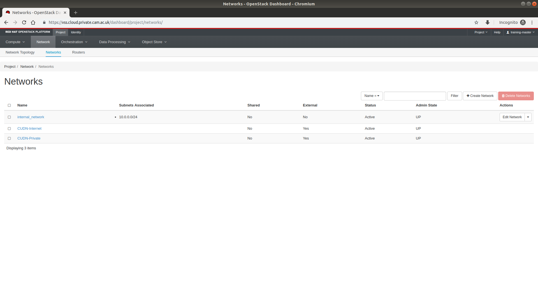The image size is (538, 295).
Task: Open Chromium three-dot menu
Action: click(532, 22)
